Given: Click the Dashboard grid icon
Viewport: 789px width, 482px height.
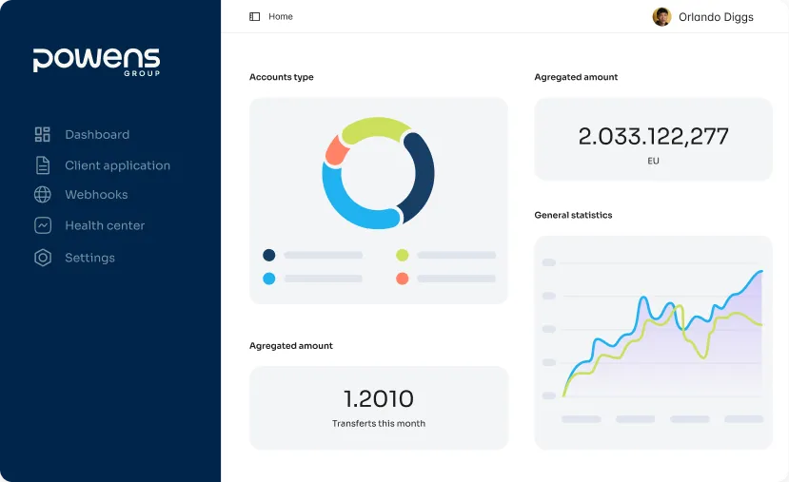Looking at the screenshot, I should (x=42, y=135).
